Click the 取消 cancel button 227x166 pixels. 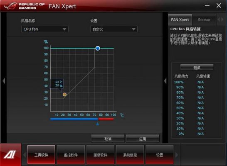tap(108, 139)
